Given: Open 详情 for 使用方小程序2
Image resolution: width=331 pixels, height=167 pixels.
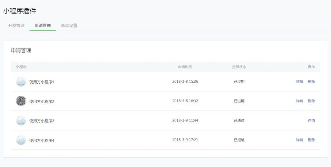Looking at the screenshot, I should click(300, 101).
